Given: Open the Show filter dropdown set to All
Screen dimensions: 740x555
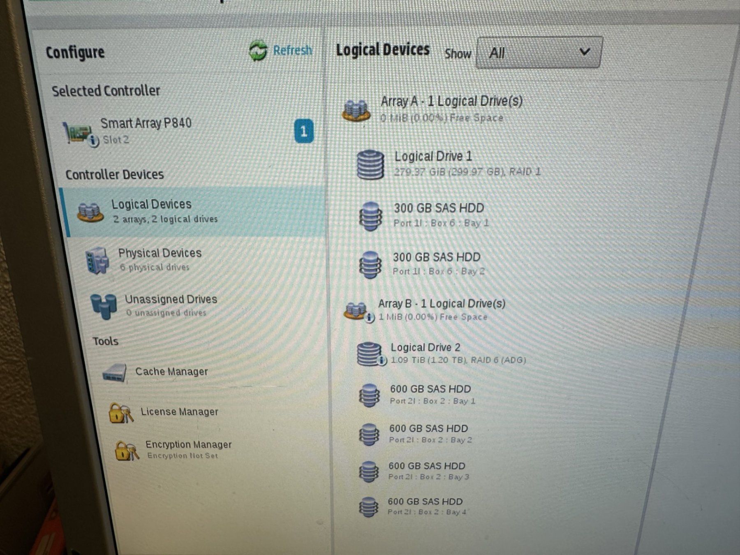Looking at the screenshot, I should [539, 52].
